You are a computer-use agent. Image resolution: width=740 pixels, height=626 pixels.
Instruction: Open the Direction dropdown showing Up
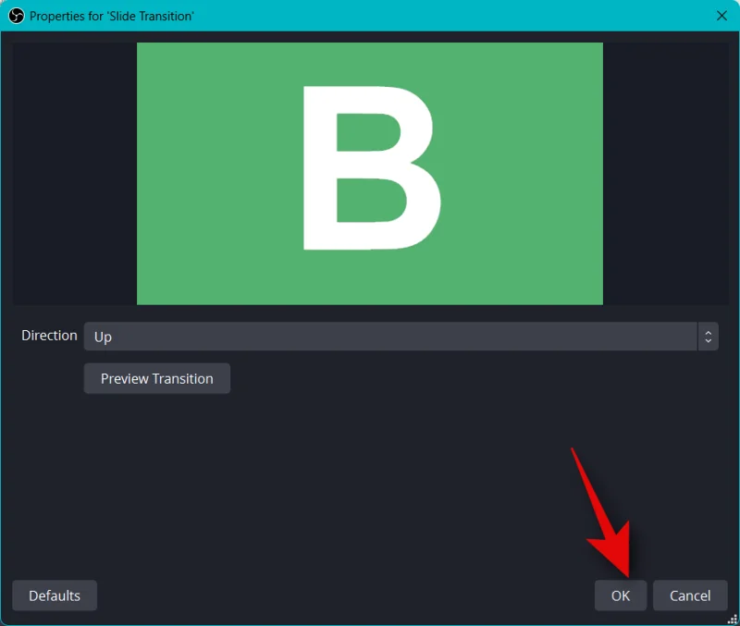click(401, 337)
